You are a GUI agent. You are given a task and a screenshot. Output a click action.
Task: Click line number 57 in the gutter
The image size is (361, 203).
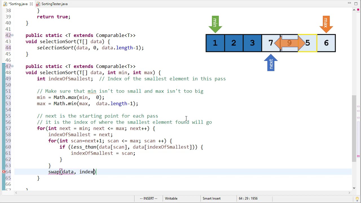pyautogui.click(x=8, y=128)
